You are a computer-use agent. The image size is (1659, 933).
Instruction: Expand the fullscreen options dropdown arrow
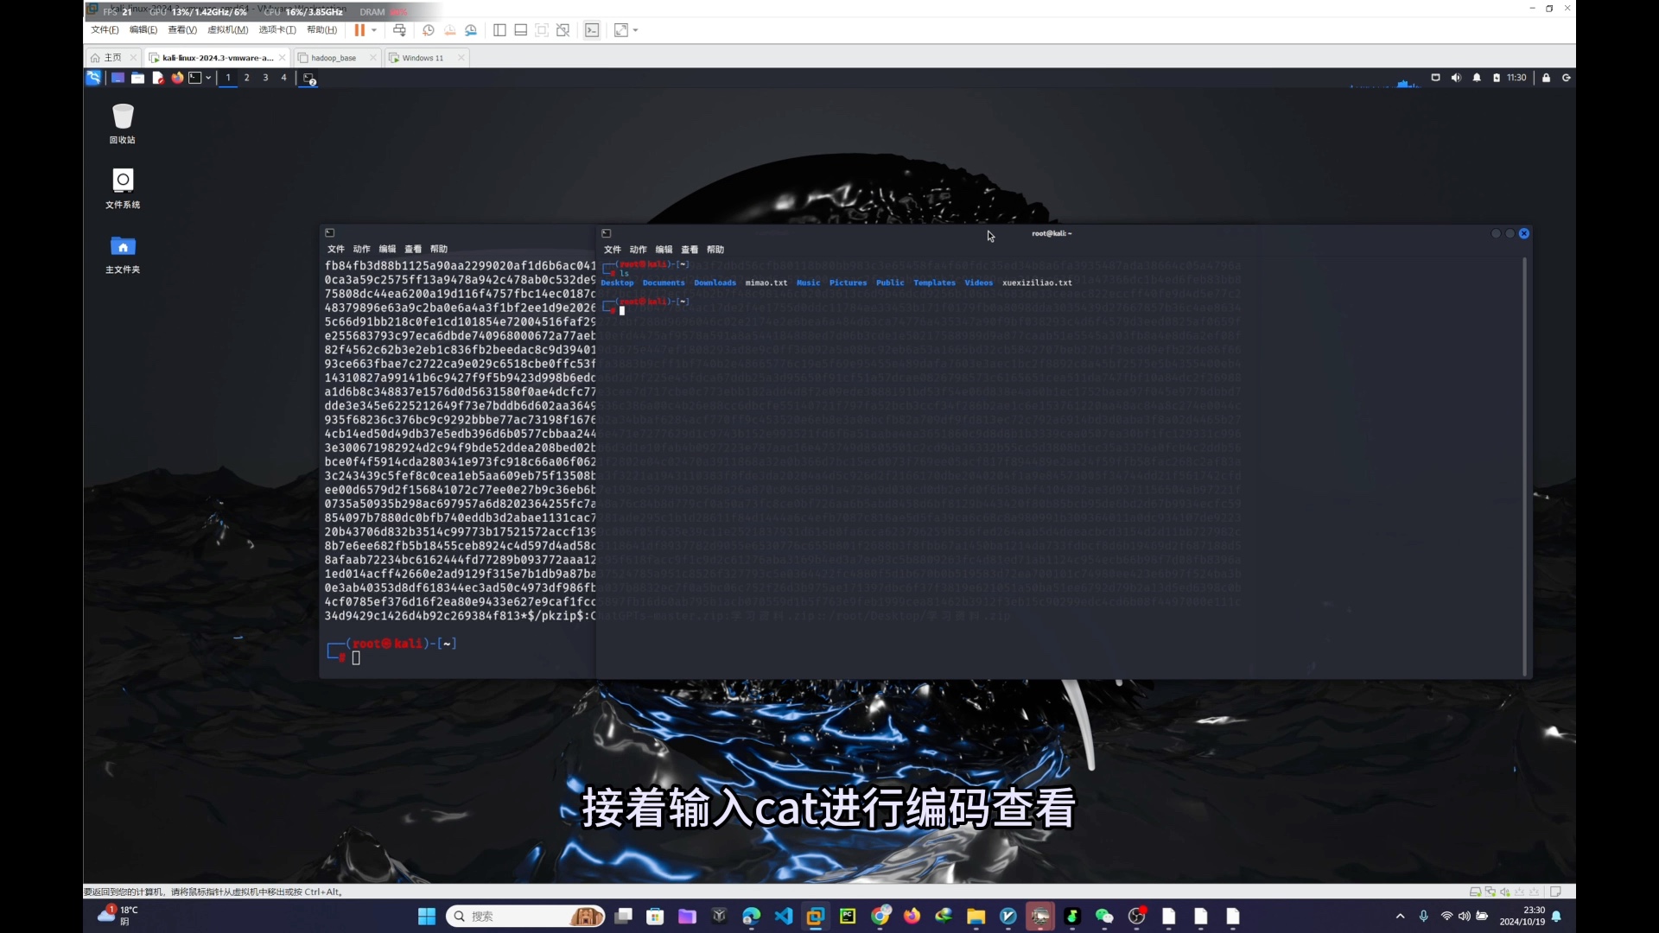[636, 30]
